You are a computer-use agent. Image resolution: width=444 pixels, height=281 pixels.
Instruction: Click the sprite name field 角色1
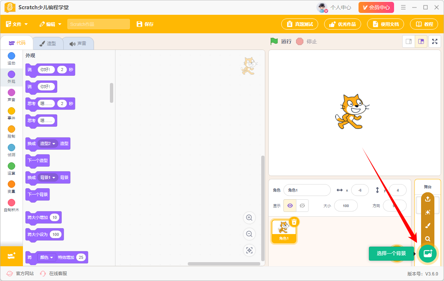307,190
